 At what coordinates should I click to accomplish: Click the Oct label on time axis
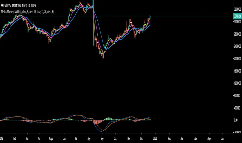tap(115, 139)
